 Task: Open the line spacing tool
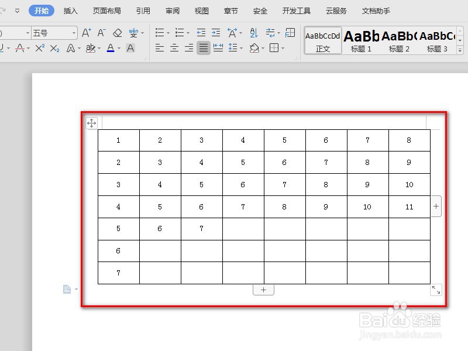[233, 48]
